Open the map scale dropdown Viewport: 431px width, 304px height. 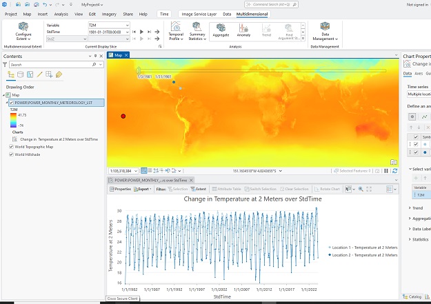pos(137,170)
